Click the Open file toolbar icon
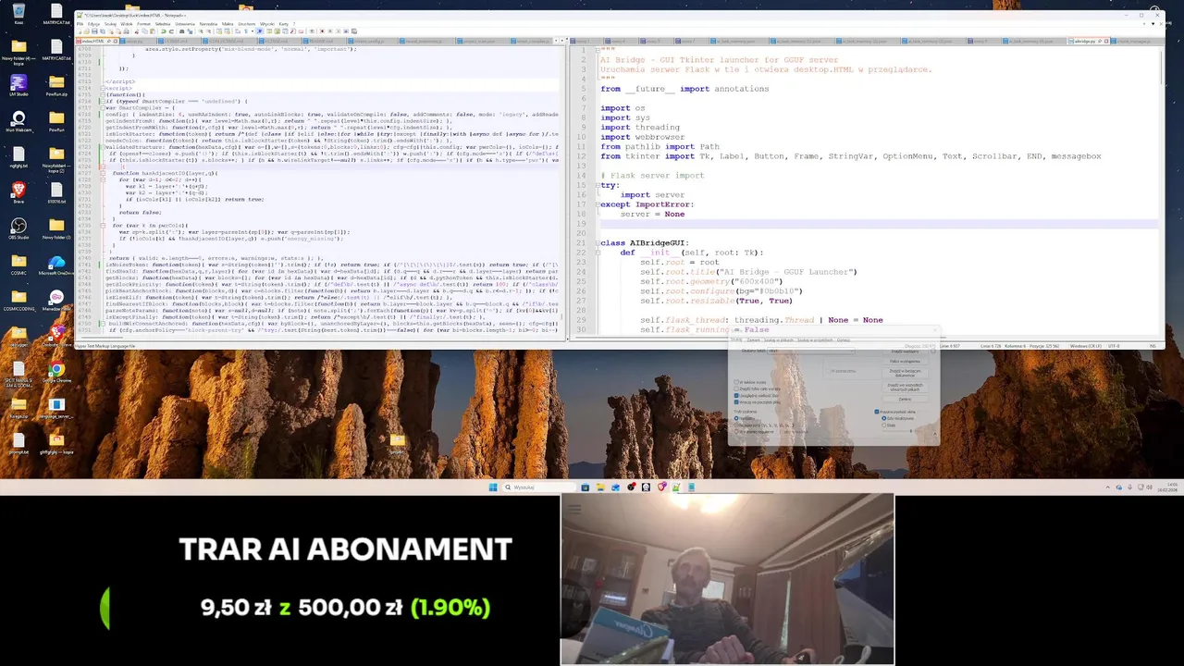Screen dimensions: 1184x666 coord(87,31)
